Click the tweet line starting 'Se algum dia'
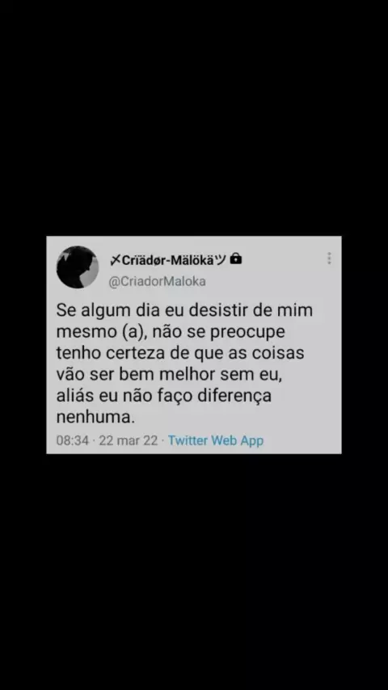This screenshot has width=388, height=690. pyautogui.click(x=184, y=310)
